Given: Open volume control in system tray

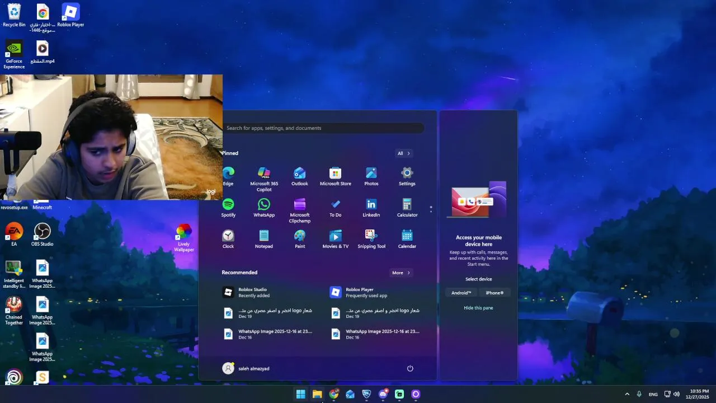Looking at the screenshot, I should point(677,394).
